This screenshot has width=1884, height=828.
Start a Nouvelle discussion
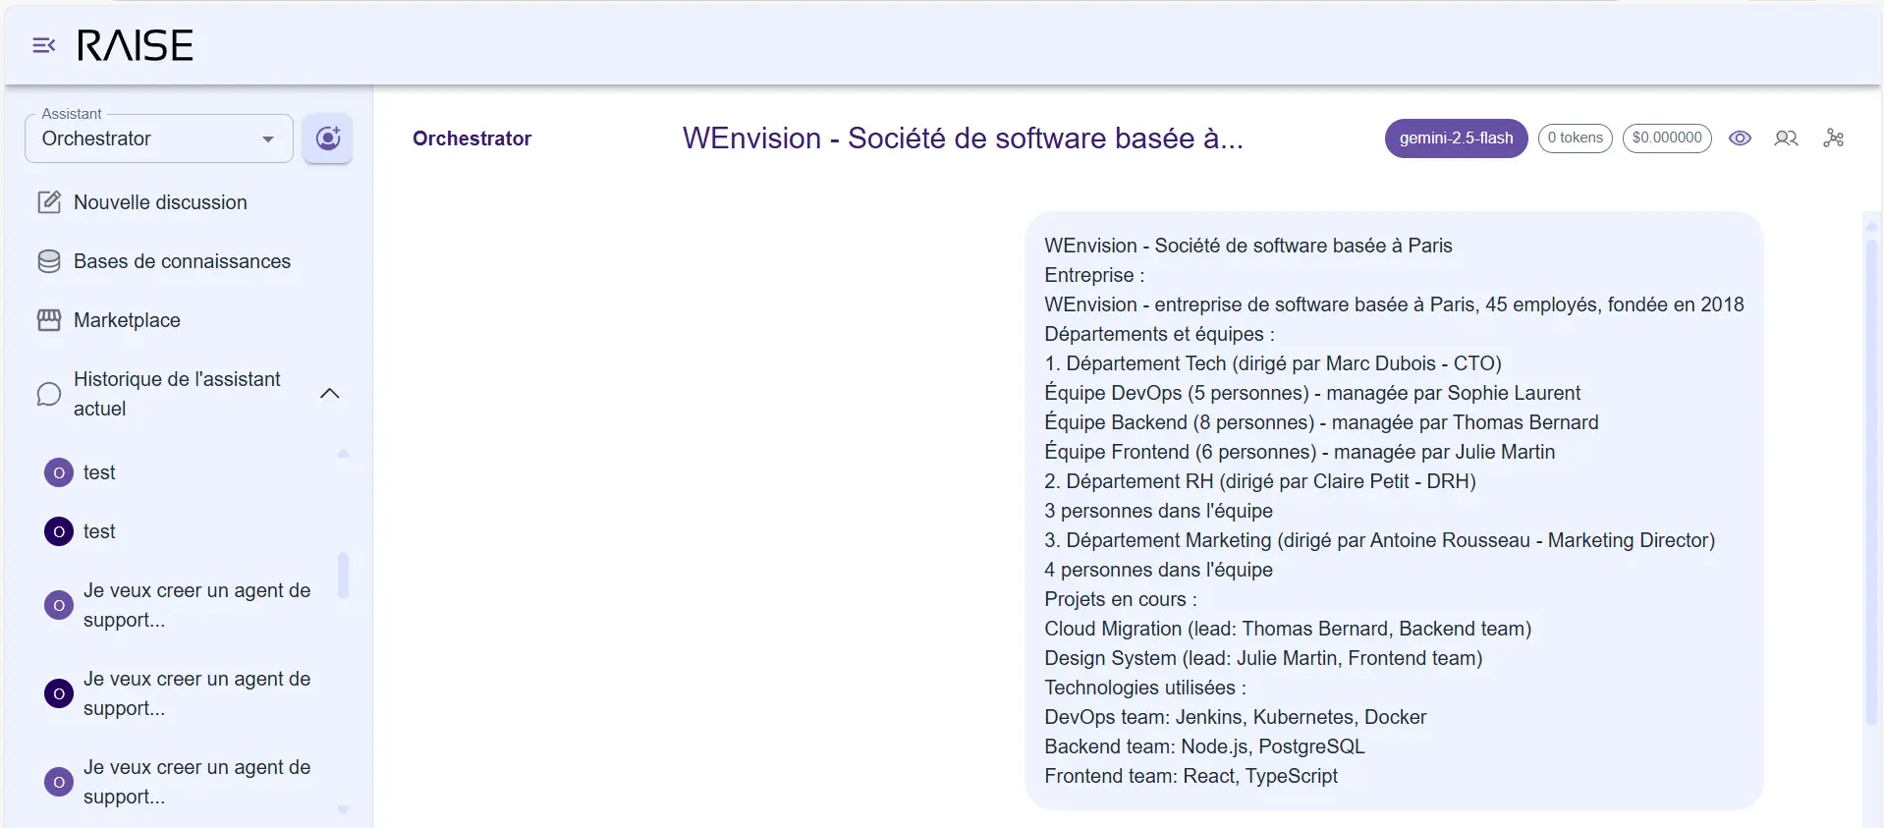coord(160,202)
